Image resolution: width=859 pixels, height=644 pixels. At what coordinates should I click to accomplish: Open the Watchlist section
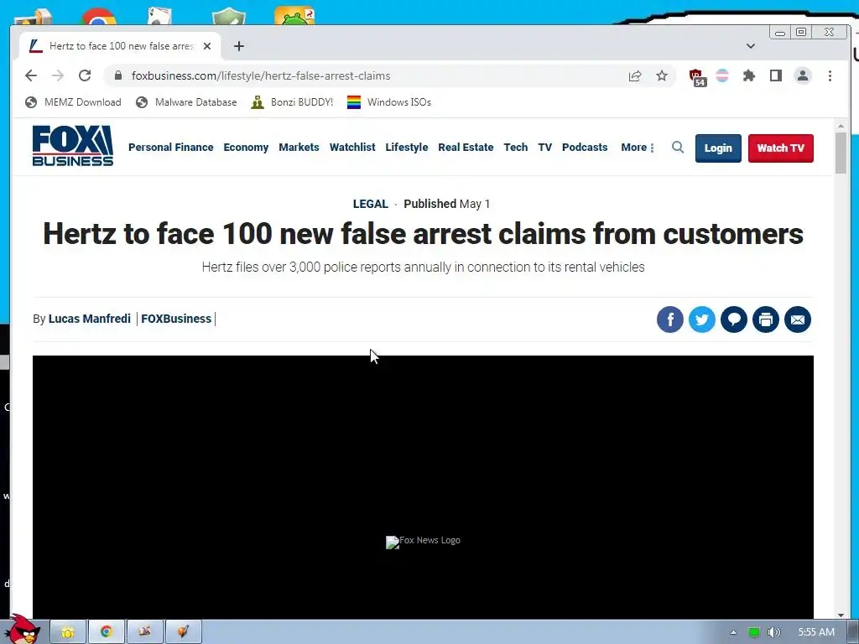coord(352,148)
